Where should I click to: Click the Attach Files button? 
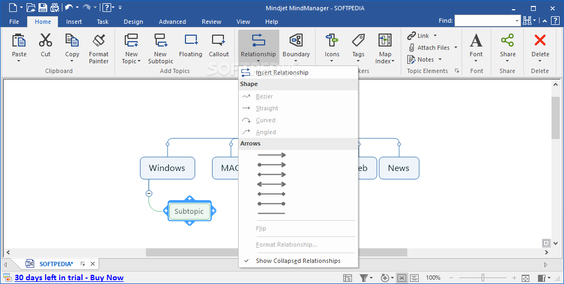(x=429, y=48)
